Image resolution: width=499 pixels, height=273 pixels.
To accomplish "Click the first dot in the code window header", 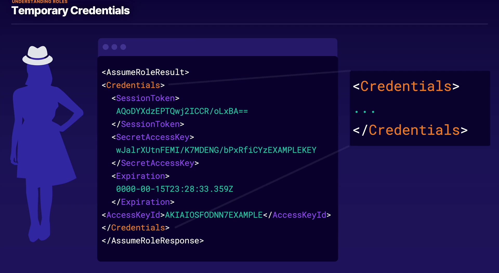I will point(106,47).
